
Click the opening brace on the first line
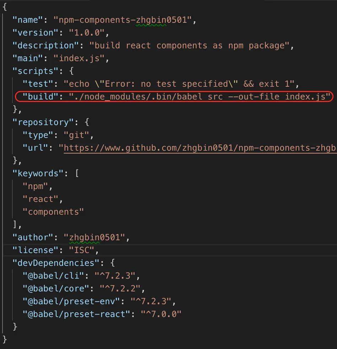click(5, 7)
